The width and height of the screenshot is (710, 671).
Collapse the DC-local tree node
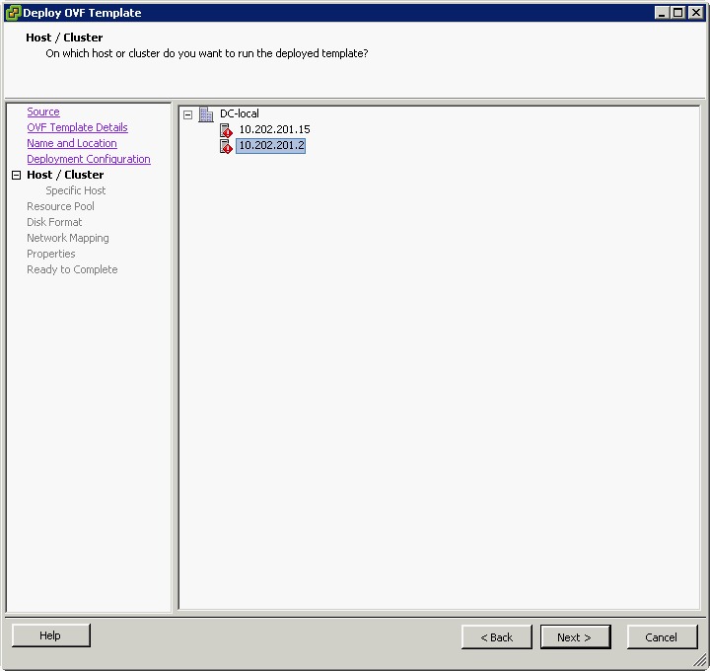point(188,114)
